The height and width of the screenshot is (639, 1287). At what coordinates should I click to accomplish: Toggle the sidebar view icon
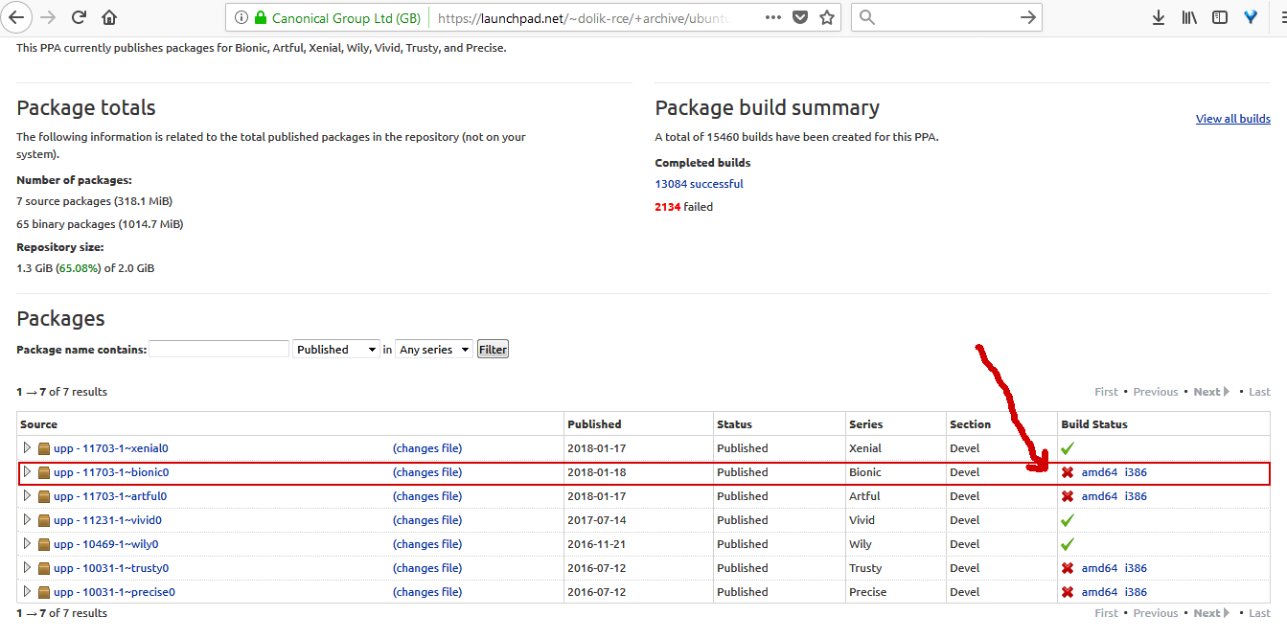(x=1220, y=17)
